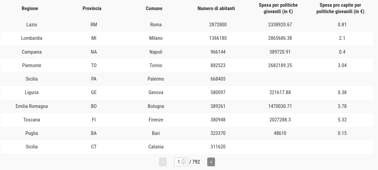Select Palermo population cell 668405
The height and width of the screenshot is (170, 378).
(x=218, y=79)
